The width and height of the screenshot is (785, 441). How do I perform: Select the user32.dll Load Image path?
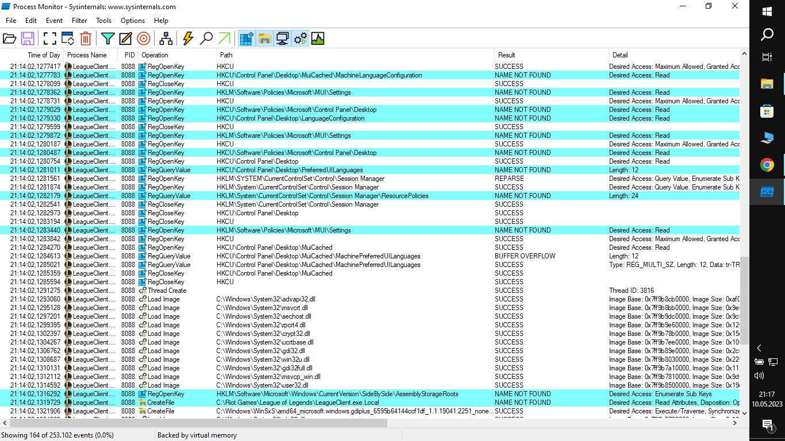263,385
